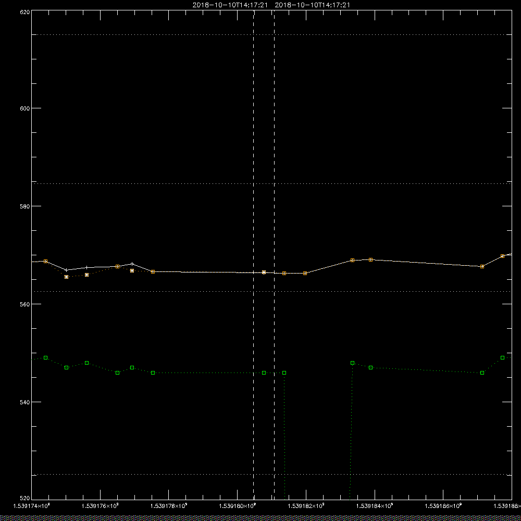Click green marker where the dotted line drops down
The width and height of the screenshot is (521, 521).
(284, 373)
